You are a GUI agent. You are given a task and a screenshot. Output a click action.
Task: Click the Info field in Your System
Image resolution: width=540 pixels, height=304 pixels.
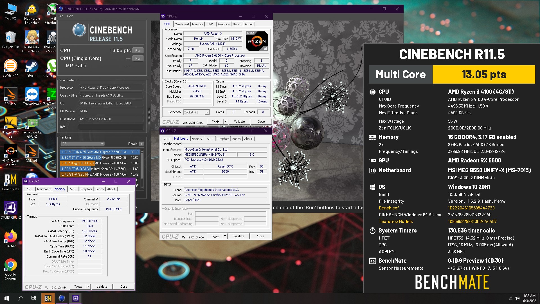click(111, 127)
